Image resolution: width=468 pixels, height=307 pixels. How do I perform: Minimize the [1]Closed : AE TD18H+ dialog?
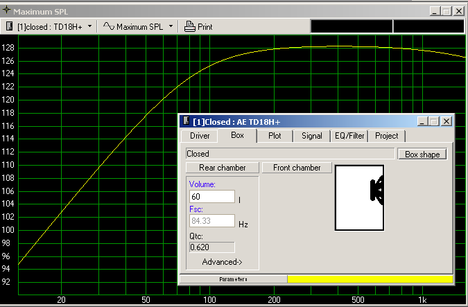tap(422, 121)
